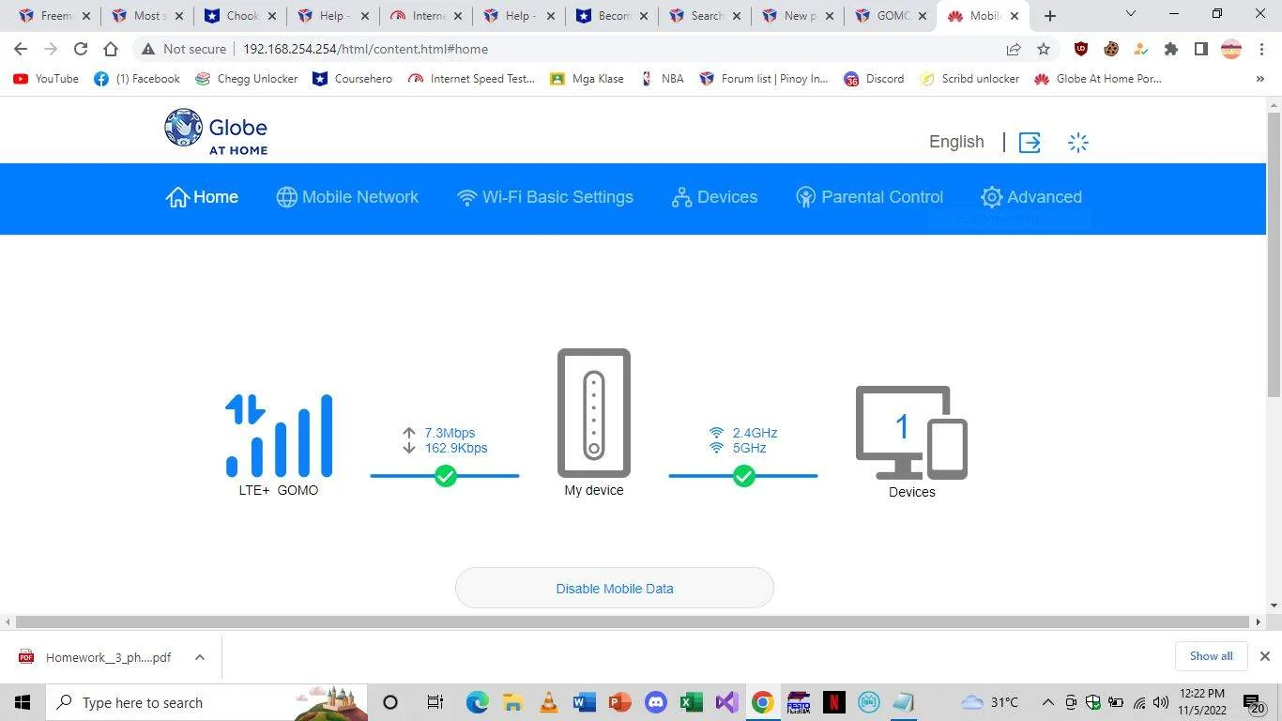Open Visual Studio from the taskbar
The width and height of the screenshot is (1282, 721).
(726, 702)
